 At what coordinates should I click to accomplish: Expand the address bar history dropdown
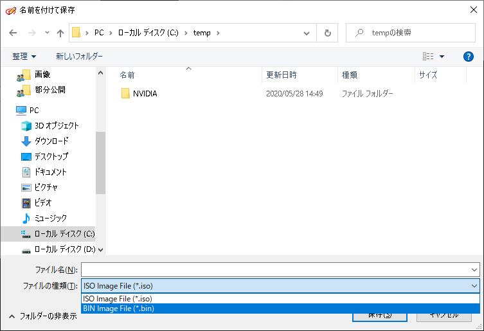(307, 33)
